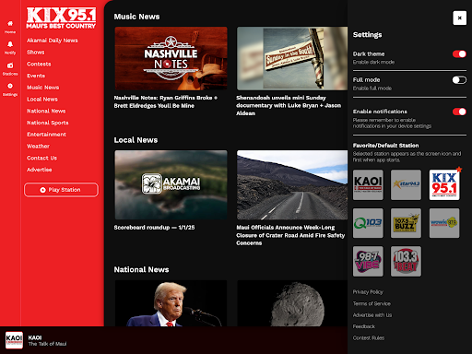Viewport: 472px width, 354px height.
Task: Open the Akamai Broadcasting scoreboard thumbnail
Action: [171, 184]
